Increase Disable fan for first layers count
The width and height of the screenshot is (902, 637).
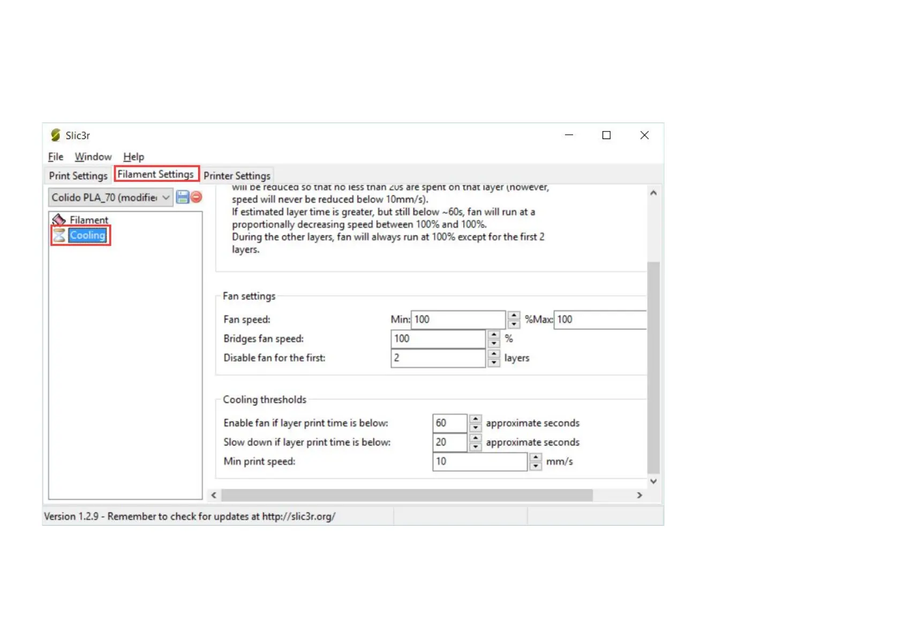(494, 354)
